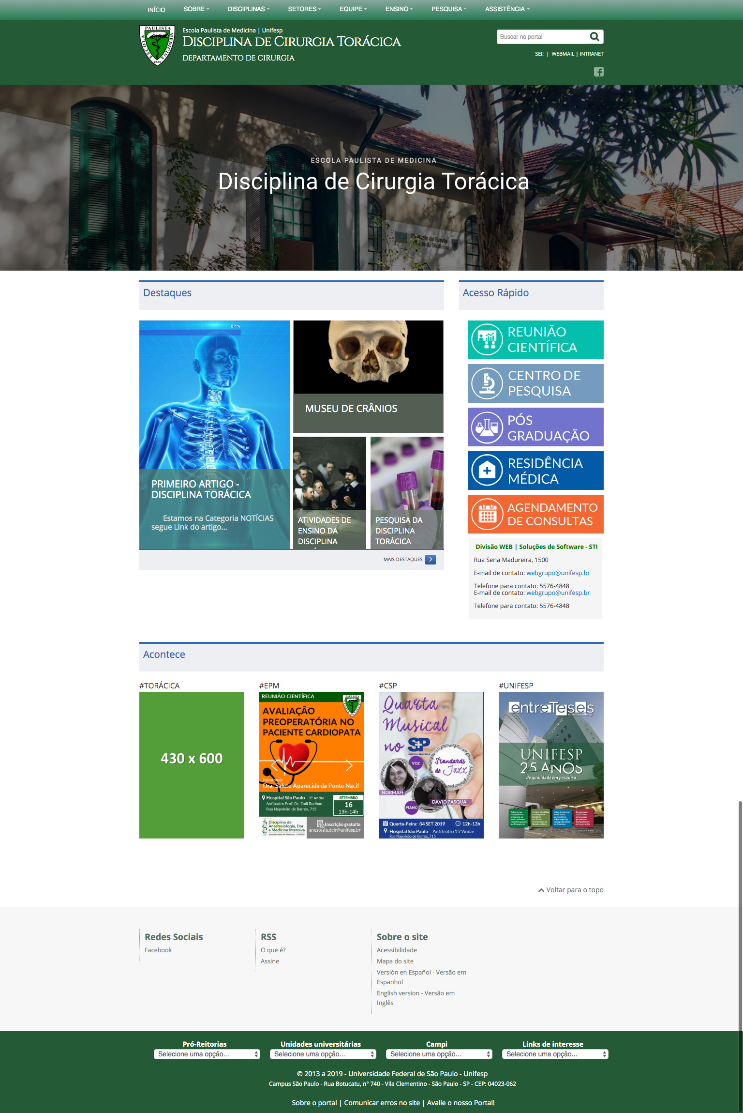The image size is (743, 1113).
Task: Open English version link
Action: (416, 998)
